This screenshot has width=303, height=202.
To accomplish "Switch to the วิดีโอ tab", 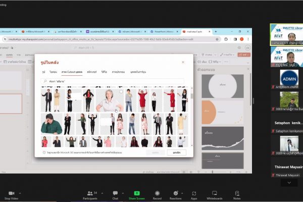I will pyautogui.click(x=104, y=72).
